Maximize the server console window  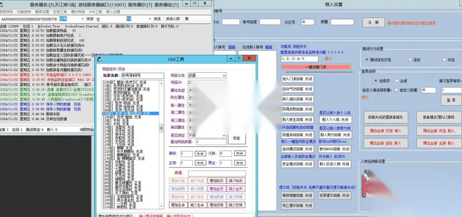195,3
